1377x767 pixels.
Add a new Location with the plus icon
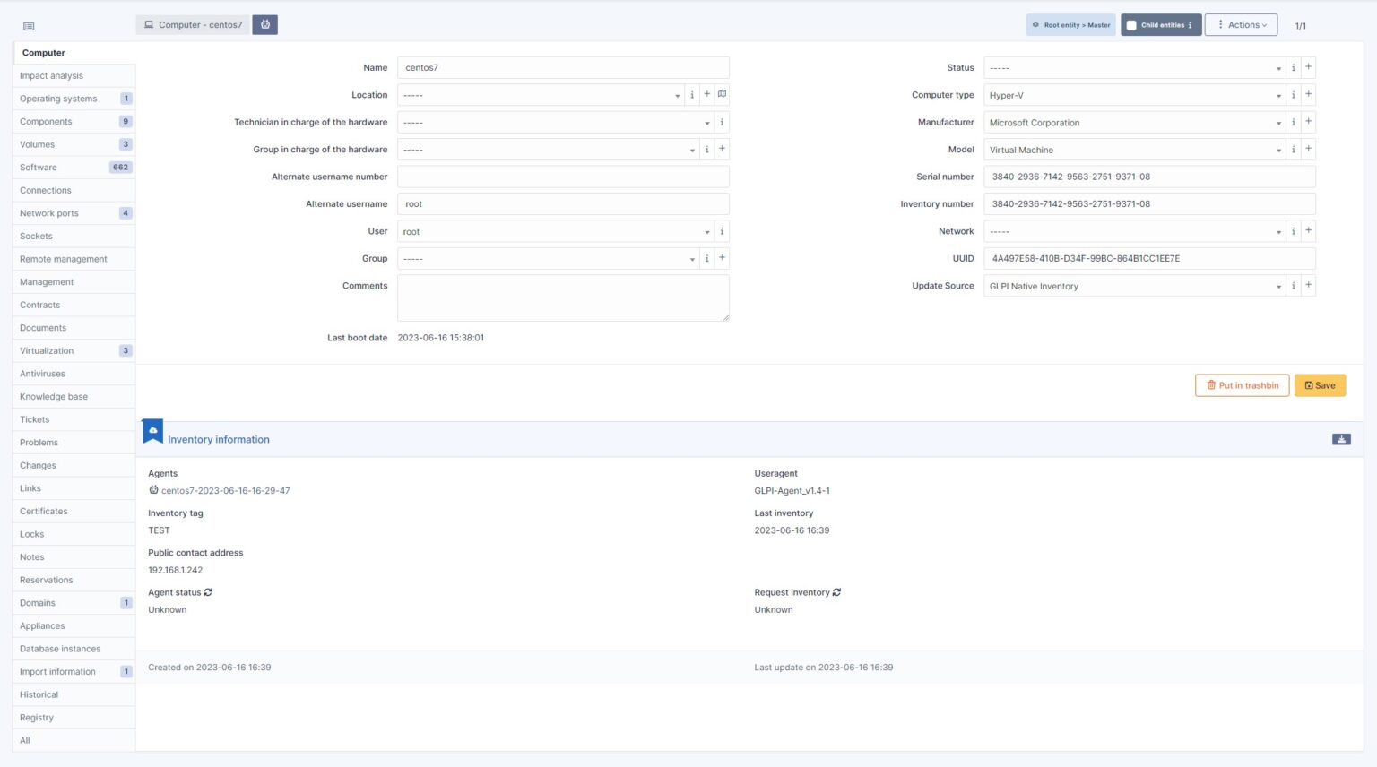pyautogui.click(x=706, y=94)
